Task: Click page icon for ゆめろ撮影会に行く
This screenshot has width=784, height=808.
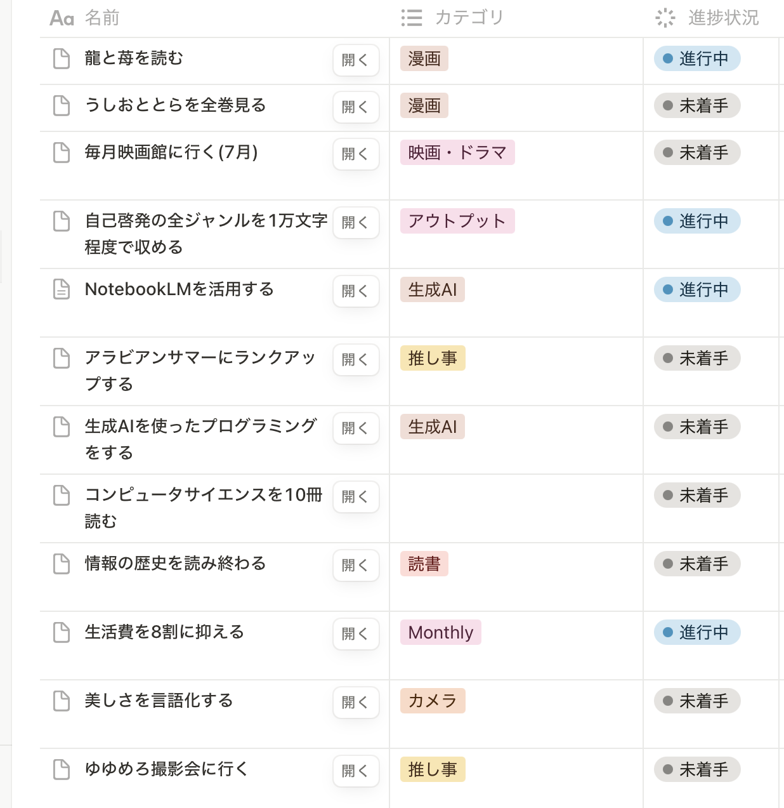Action: tap(62, 769)
